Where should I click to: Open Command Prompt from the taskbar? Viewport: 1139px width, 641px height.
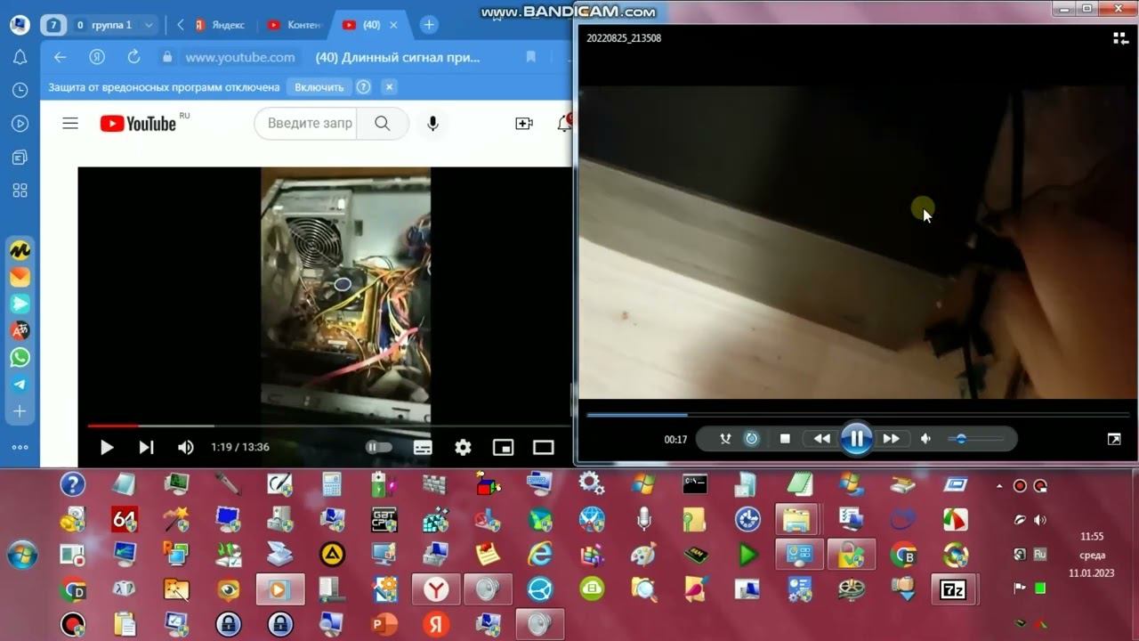click(694, 483)
